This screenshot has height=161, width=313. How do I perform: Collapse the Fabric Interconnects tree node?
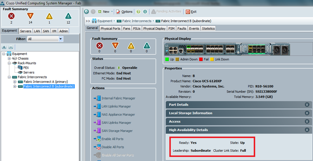(x=9, y=77)
